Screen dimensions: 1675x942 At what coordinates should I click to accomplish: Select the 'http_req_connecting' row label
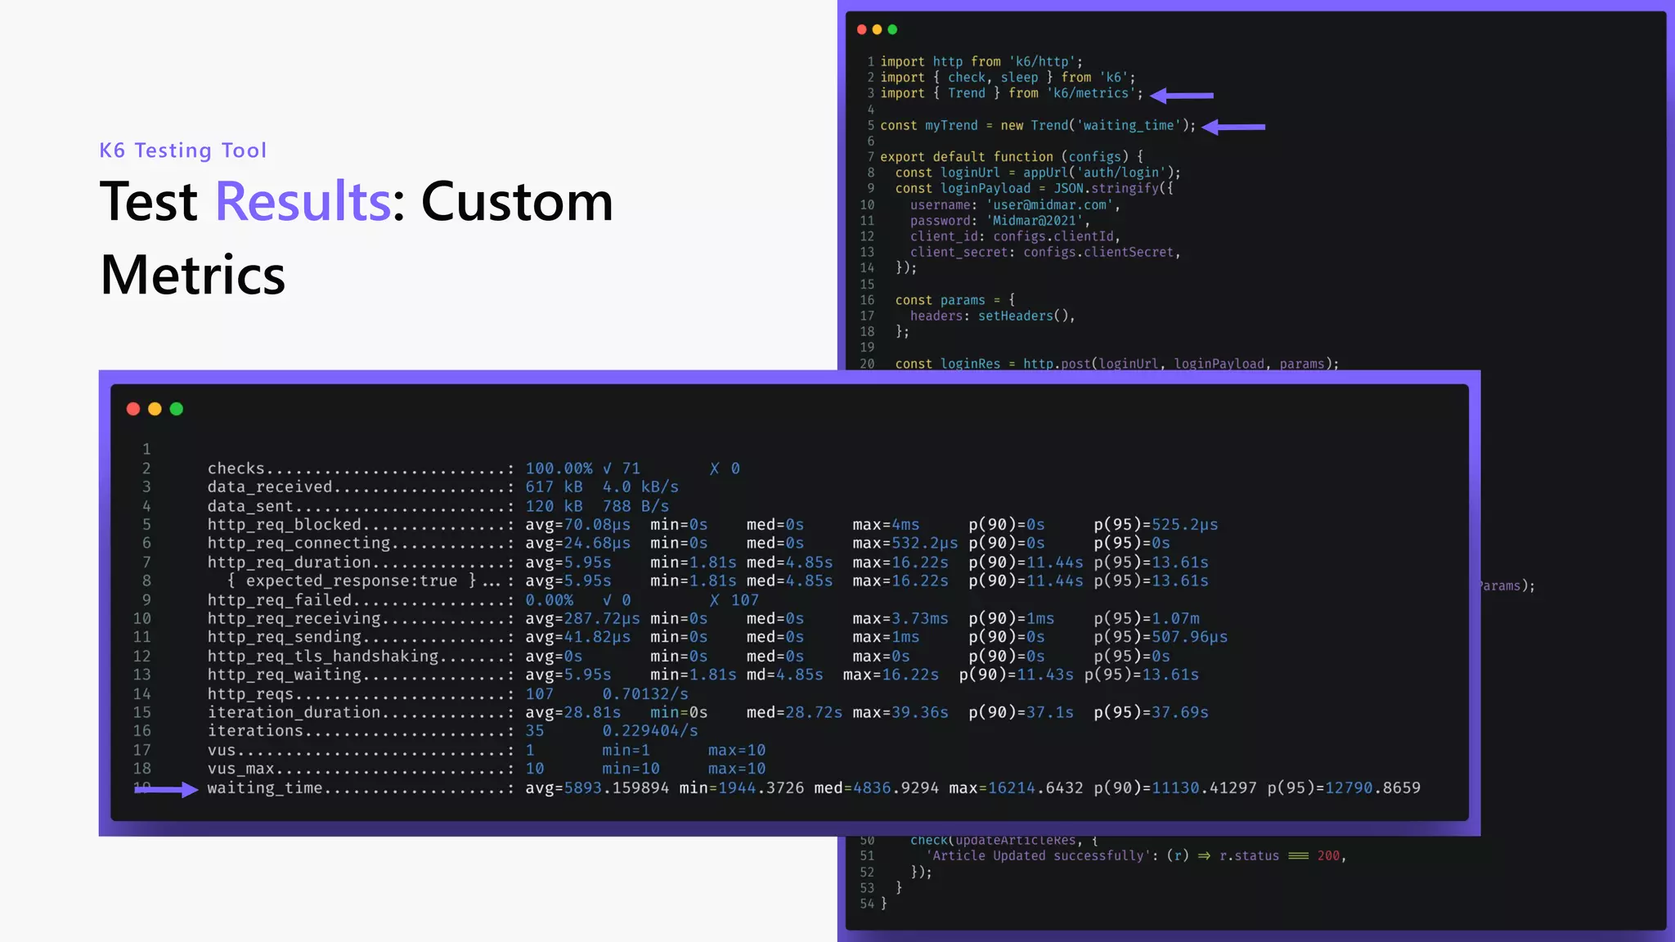pyautogui.click(x=299, y=543)
